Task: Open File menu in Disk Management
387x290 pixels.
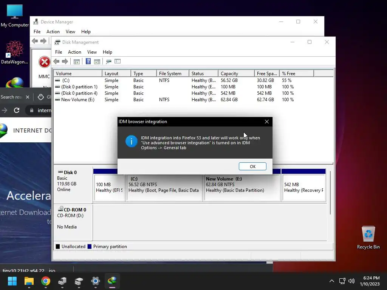Action: [x=59, y=52]
